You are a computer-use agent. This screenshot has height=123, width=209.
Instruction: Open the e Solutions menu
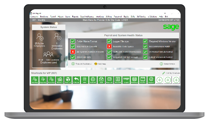point(152,17)
